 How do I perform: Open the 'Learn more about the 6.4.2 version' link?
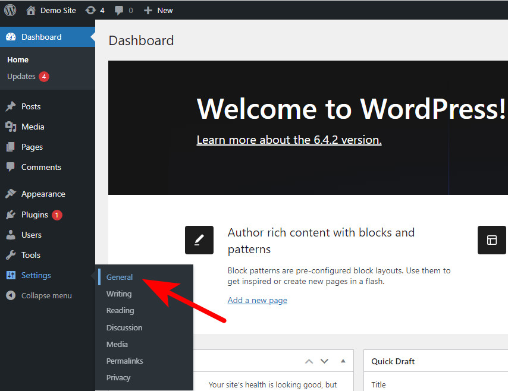pos(289,140)
